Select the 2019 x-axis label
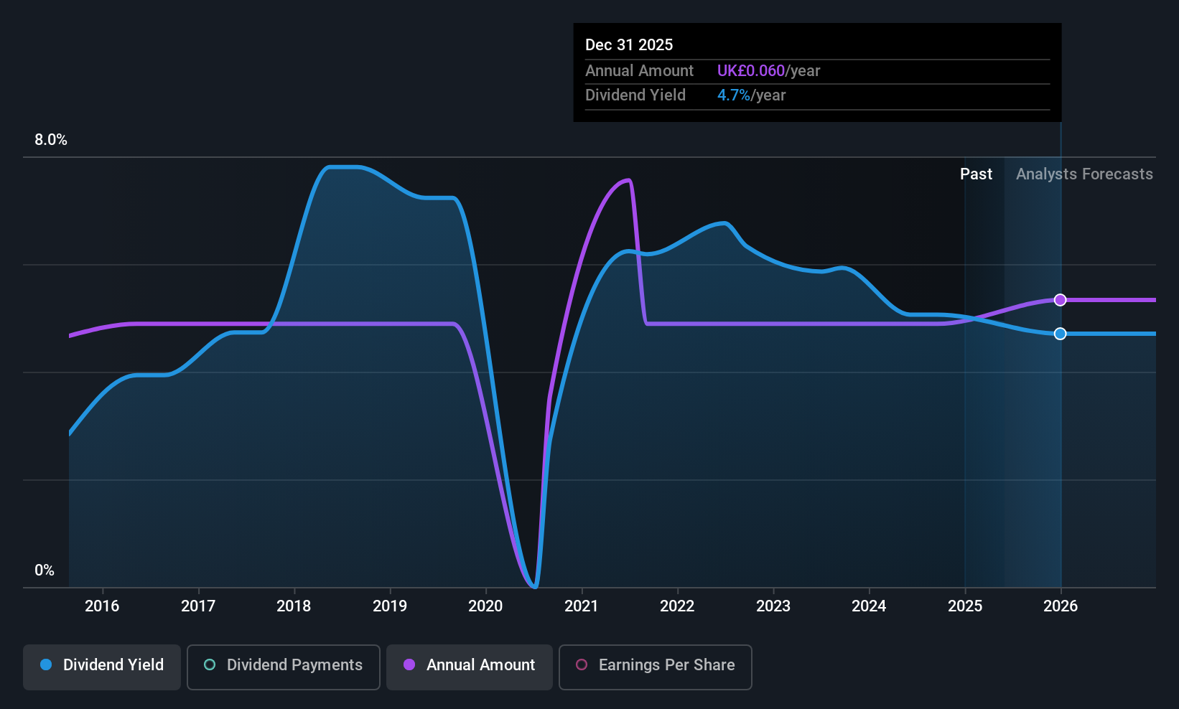This screenshot has width=1179, height=709. pyautogui.click(x=390, y=606)
